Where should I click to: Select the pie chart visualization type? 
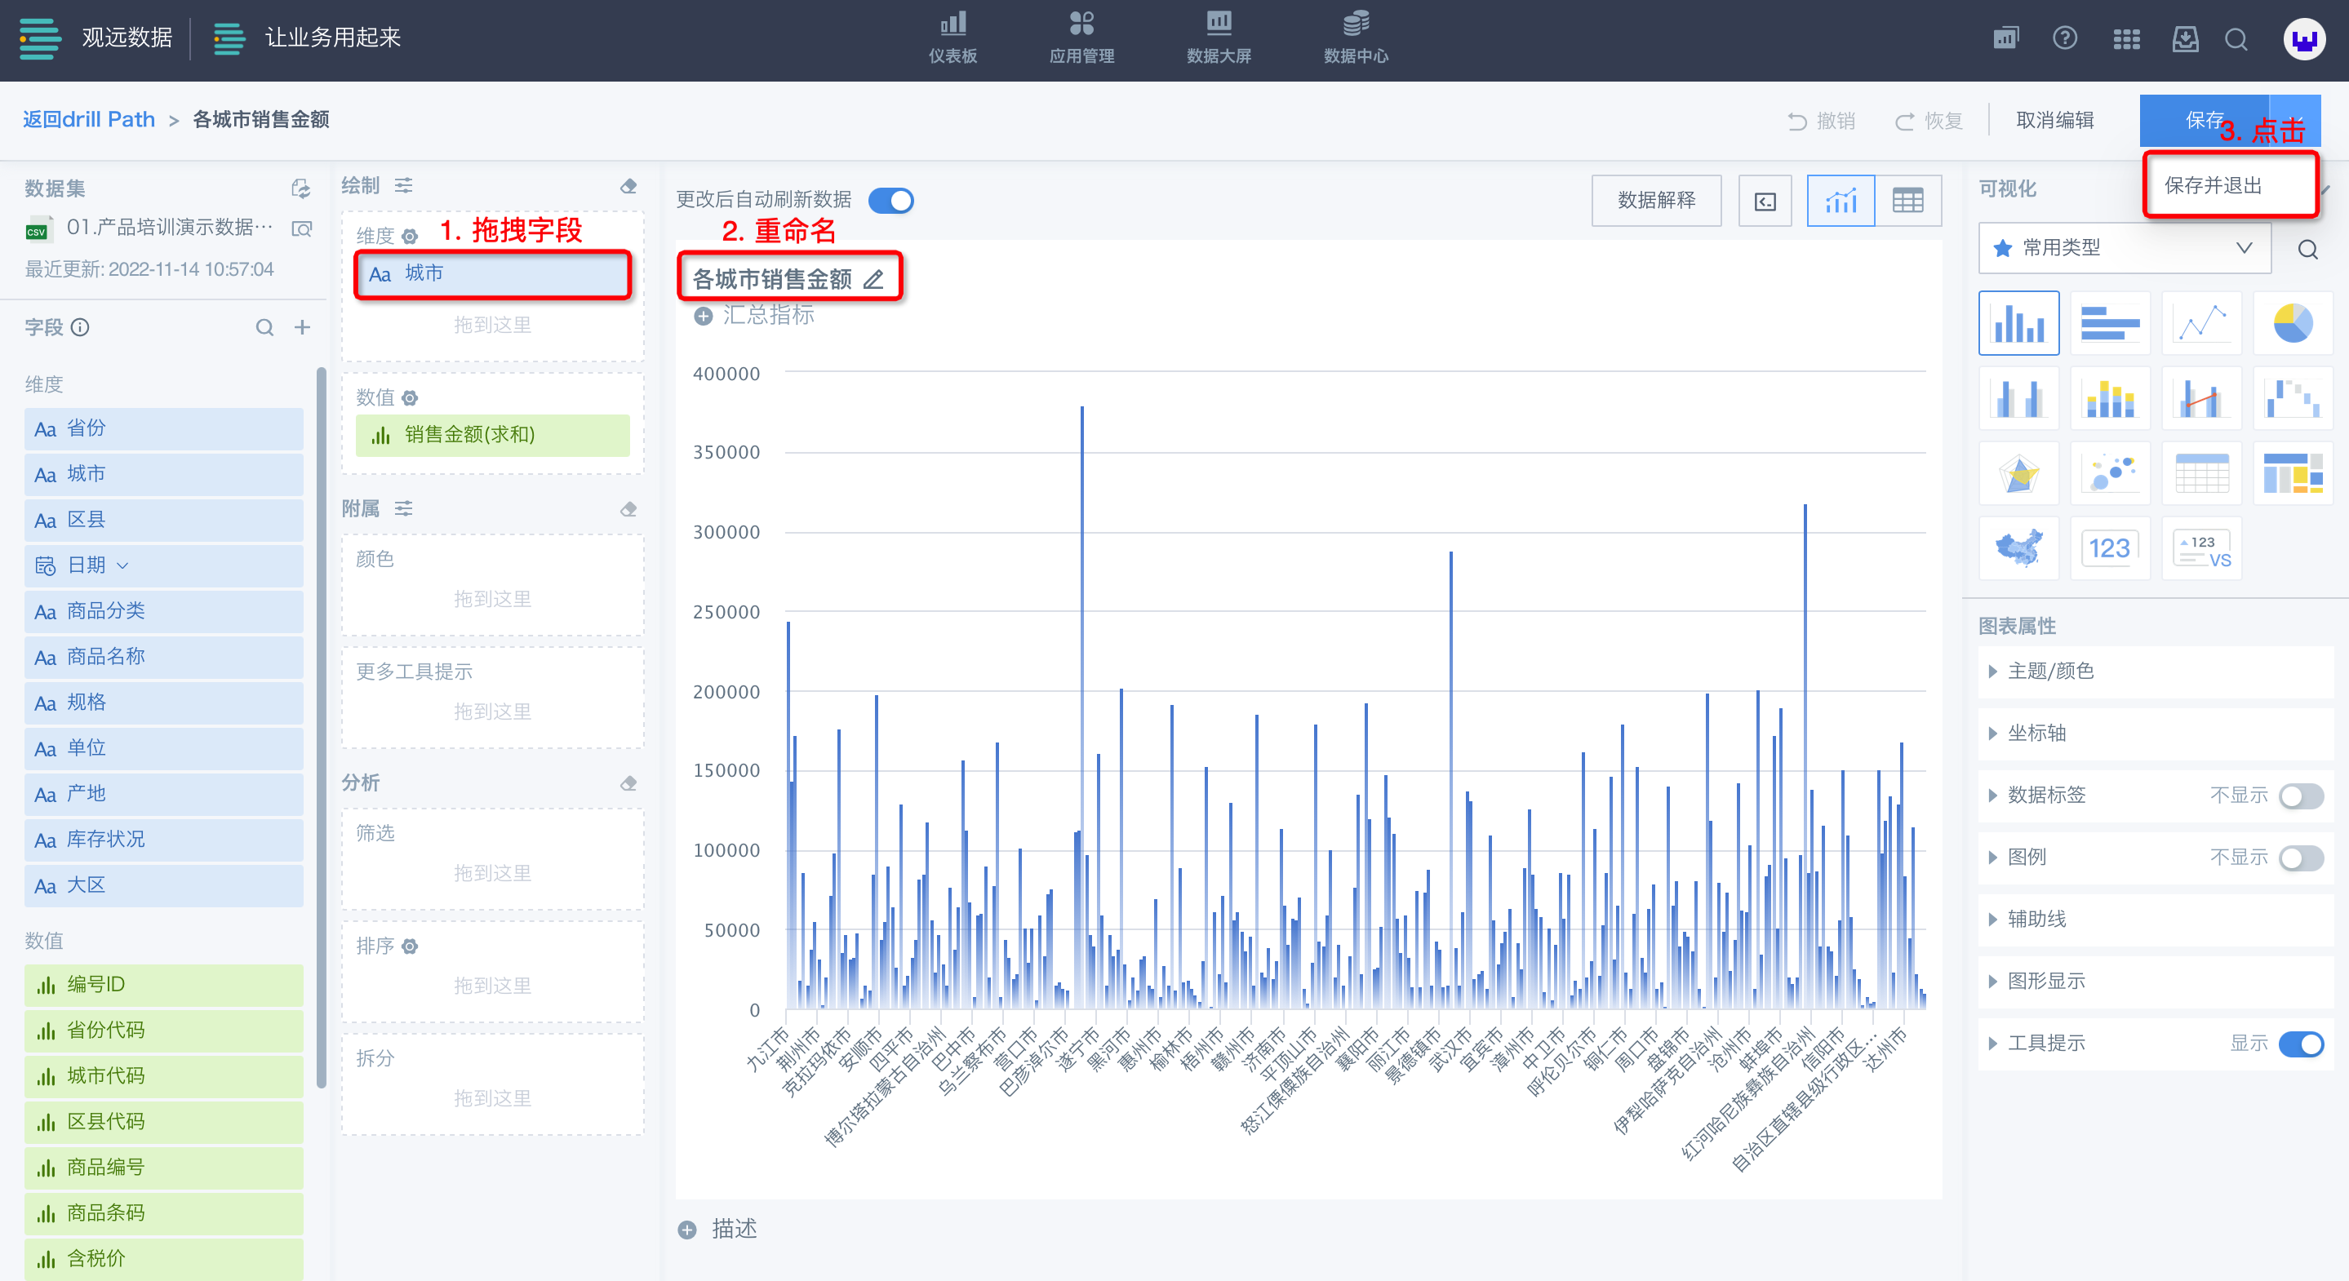click(x=2292, y=324)
